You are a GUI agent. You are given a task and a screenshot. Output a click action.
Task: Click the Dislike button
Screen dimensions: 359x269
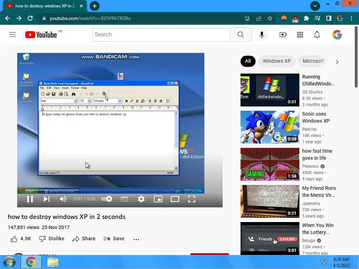click(52, 239)
